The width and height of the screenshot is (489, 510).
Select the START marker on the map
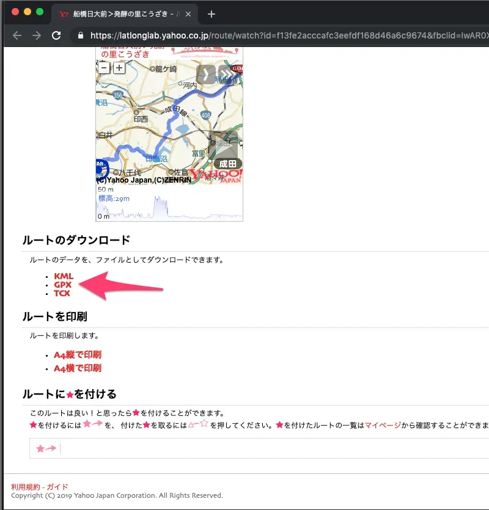[101, 165]
